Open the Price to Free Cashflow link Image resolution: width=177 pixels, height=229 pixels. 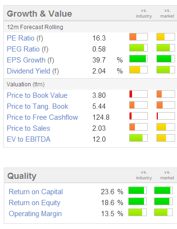[x=43, y=117]
